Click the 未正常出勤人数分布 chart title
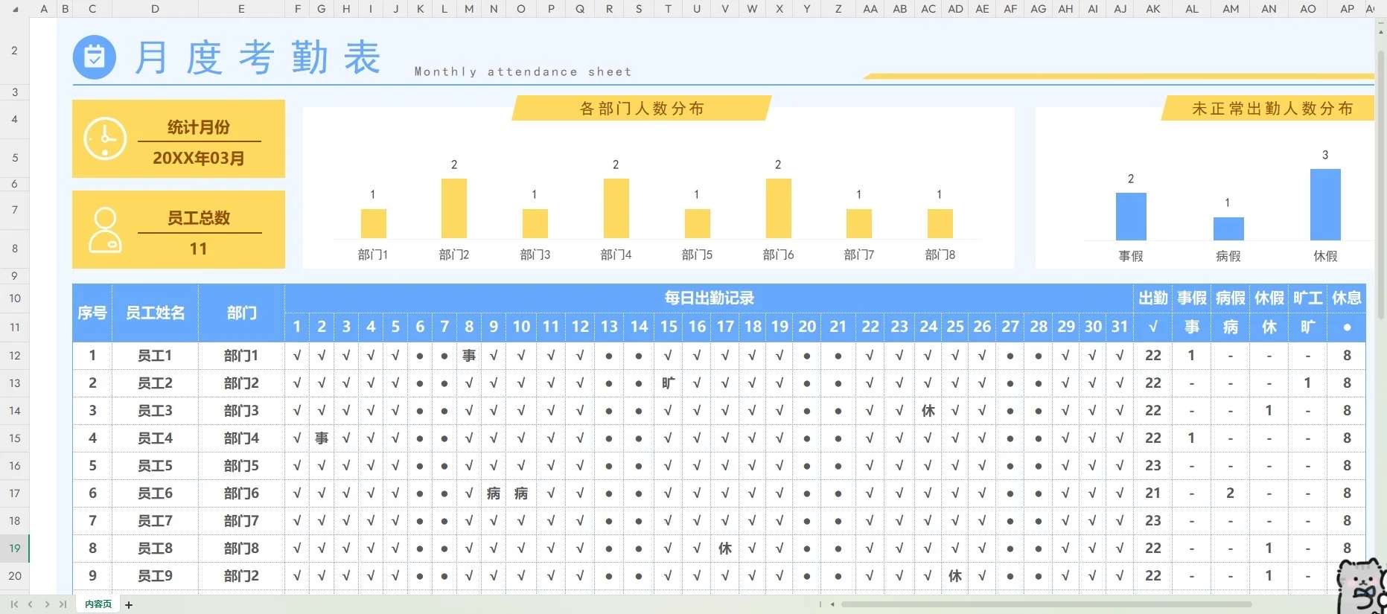Viewport: 1387px width, 614px height. 1273,109
